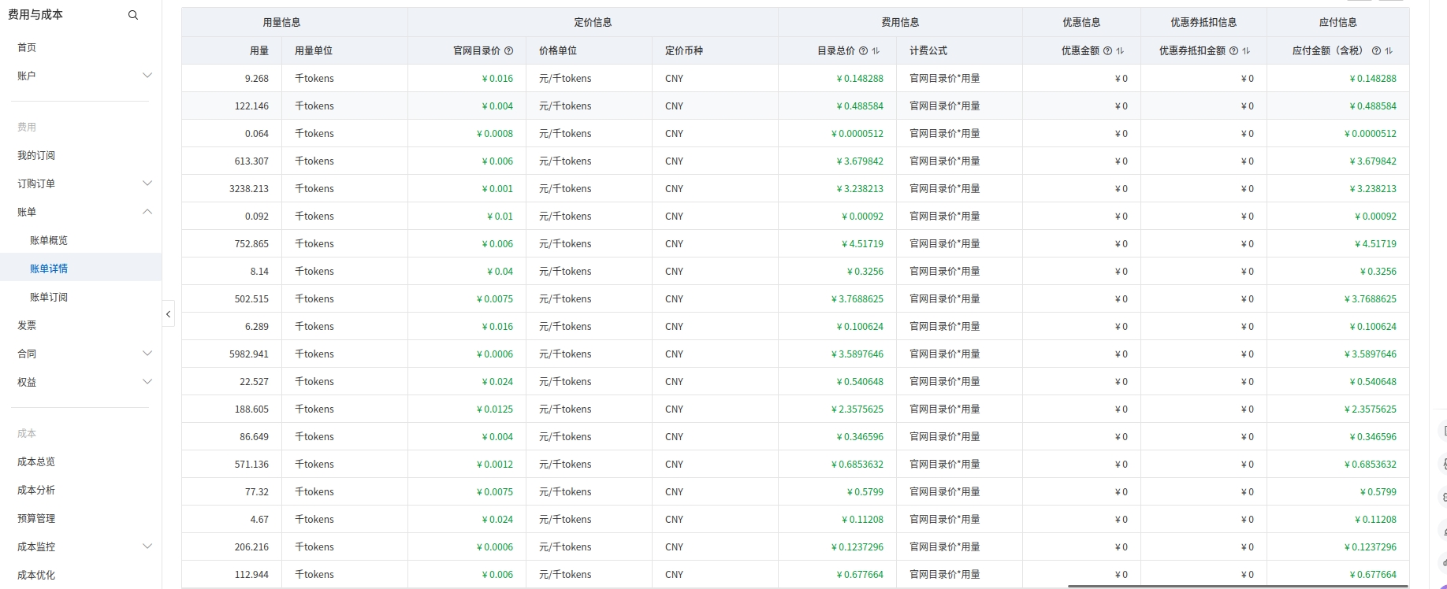Click list price cell ￥0.0012
This screenshot has width=1447, height=589.
pos(495,464)
